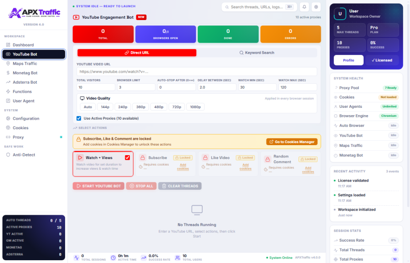Select 144p video quality
Viewport: 410px width, 263px height.
tap(105, 107)
